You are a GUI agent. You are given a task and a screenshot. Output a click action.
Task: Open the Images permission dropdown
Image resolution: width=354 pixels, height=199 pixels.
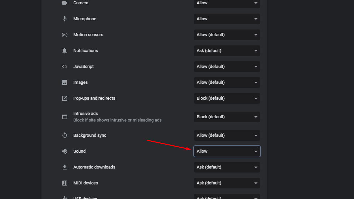[227, 82]
